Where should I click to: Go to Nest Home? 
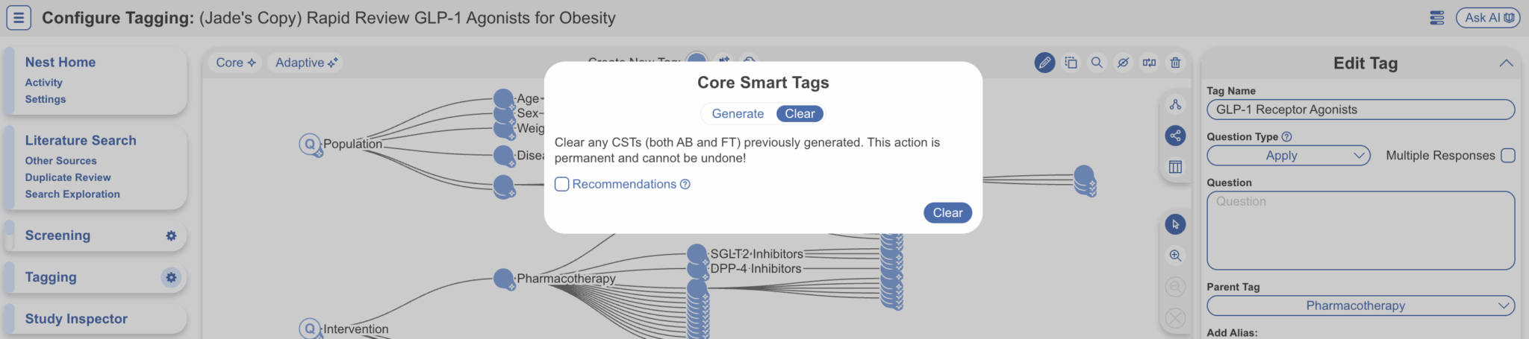(60, 63)
